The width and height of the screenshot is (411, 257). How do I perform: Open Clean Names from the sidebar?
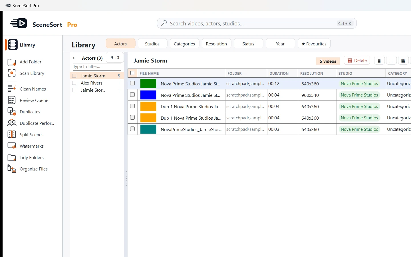tap(33, 89)
